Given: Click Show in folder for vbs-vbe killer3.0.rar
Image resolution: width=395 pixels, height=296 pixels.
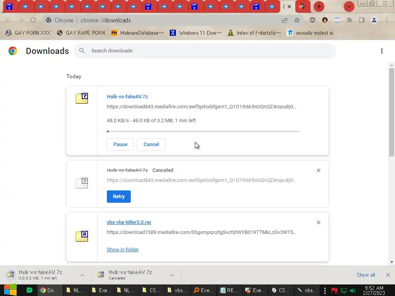Looking at the screenshot, I should tap(123, 249).
